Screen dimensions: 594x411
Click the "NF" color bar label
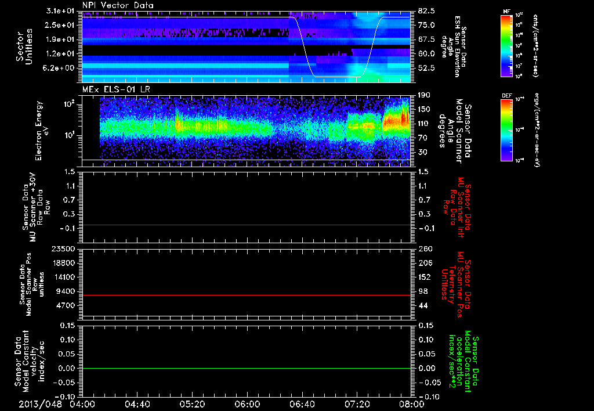[x=507, y=12]
